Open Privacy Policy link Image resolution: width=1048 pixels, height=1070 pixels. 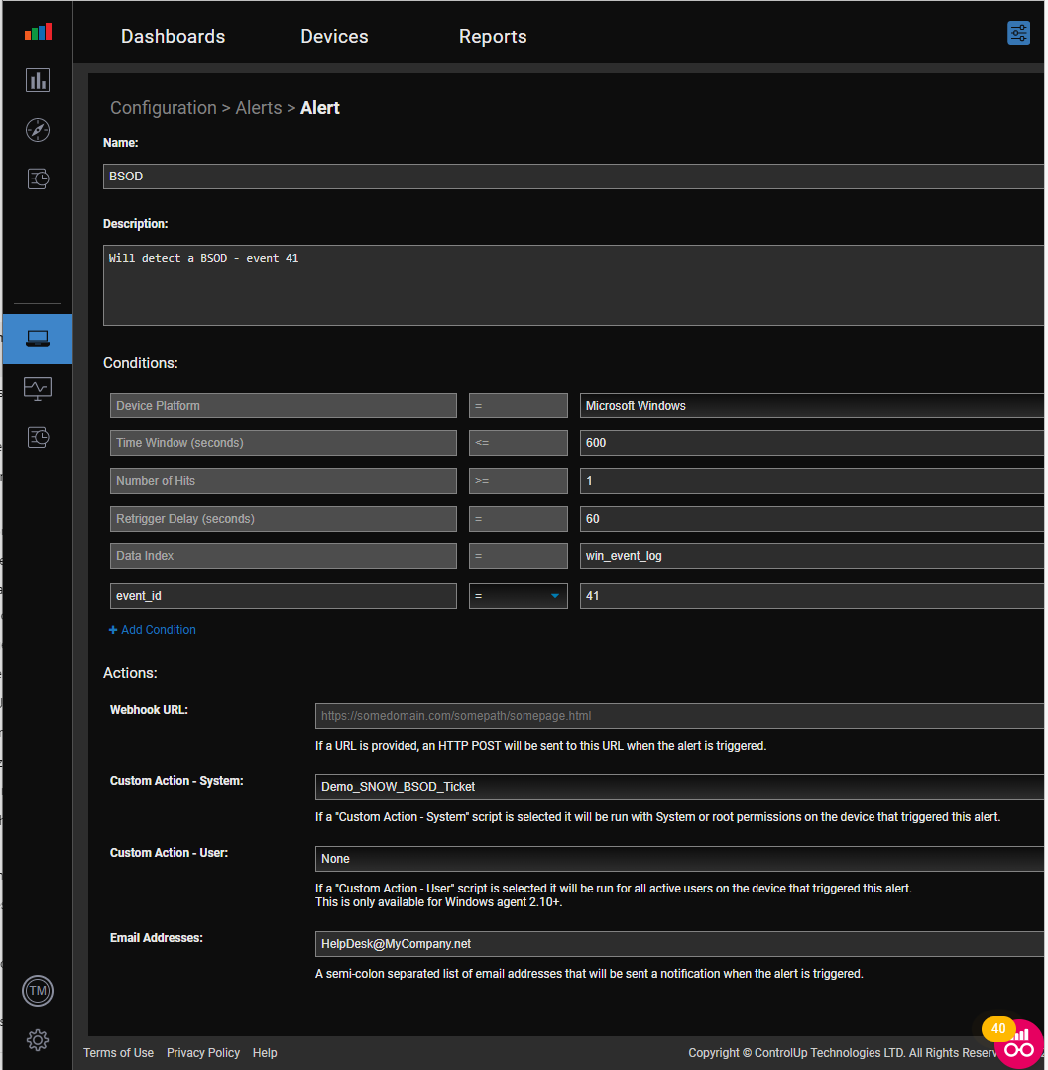tap(202, 1053)
